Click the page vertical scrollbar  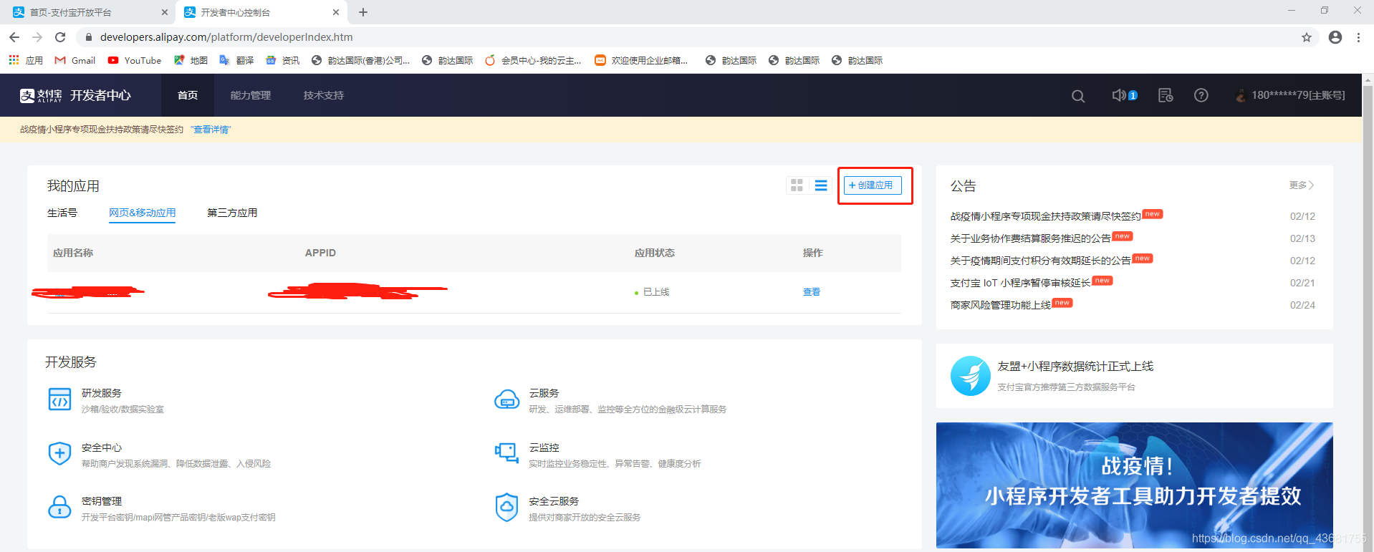coord(1368,313)
